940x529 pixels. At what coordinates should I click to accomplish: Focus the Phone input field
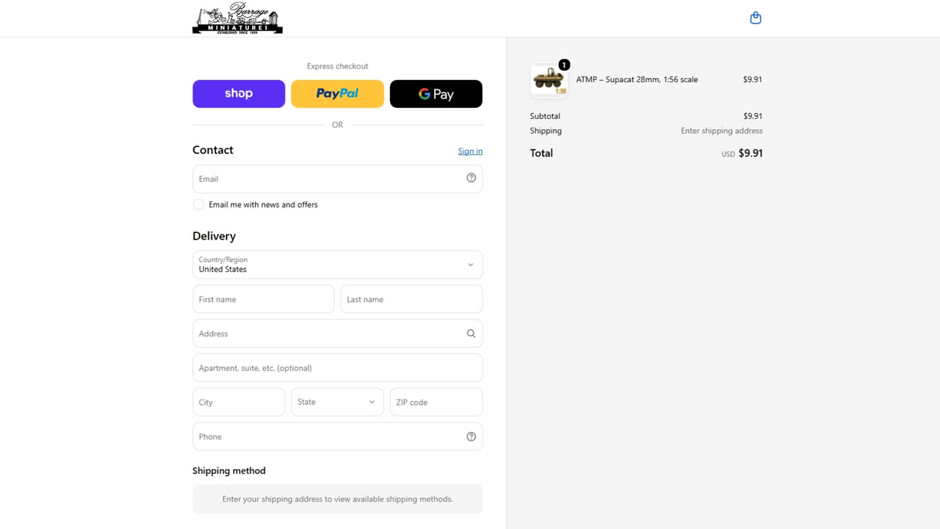[337, 436]
